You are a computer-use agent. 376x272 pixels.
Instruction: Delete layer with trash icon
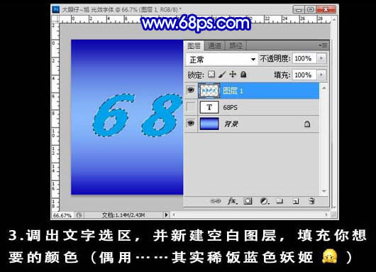point(311,201)
